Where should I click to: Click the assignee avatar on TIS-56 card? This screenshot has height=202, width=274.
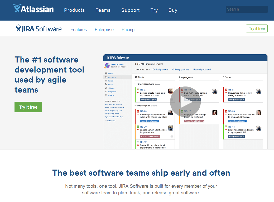(x=259, y=113)
